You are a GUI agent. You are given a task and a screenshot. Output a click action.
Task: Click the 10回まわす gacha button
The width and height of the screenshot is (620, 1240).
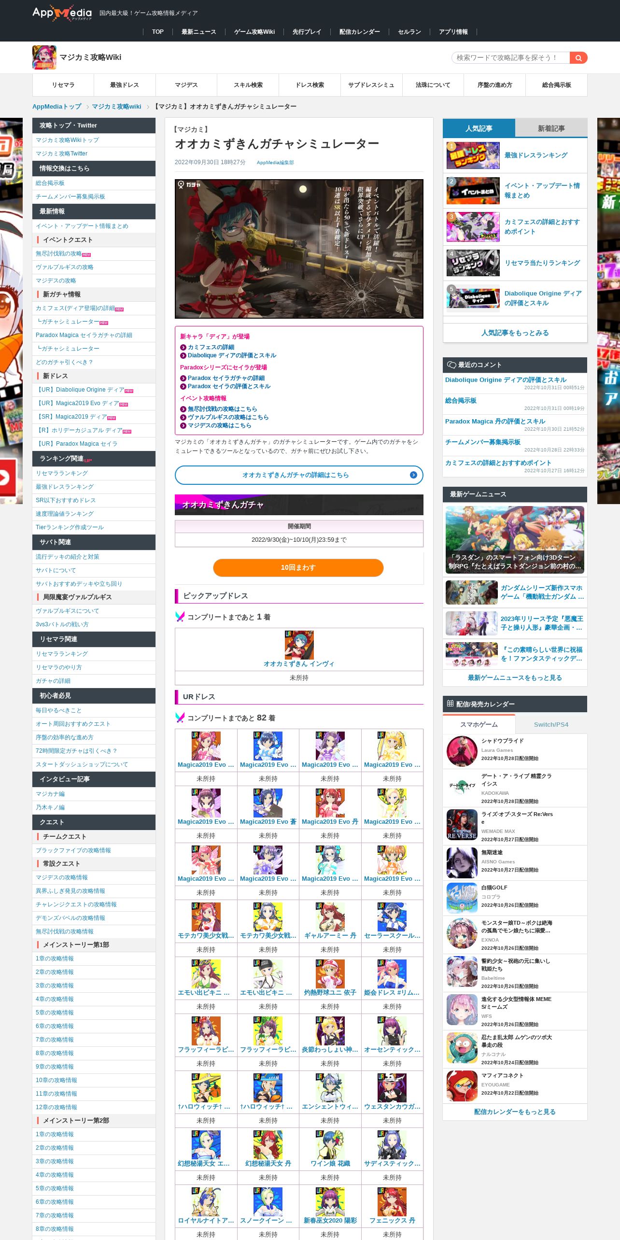pyautogui.click(x=298, y=567)
